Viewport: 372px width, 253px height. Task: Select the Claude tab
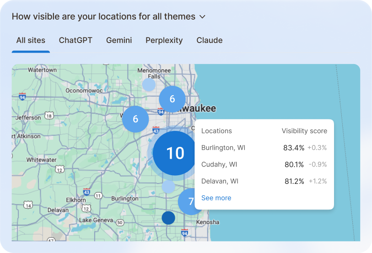point(210,40)
